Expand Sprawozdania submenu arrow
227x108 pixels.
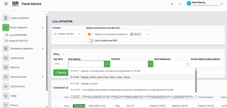point(43,77)
